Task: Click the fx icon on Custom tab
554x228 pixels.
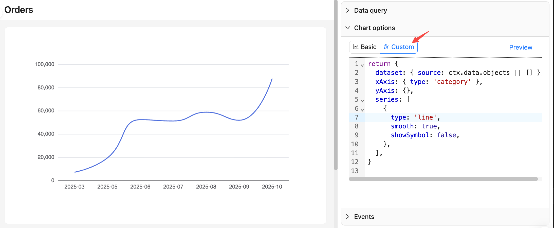Action: click(386, 47)
